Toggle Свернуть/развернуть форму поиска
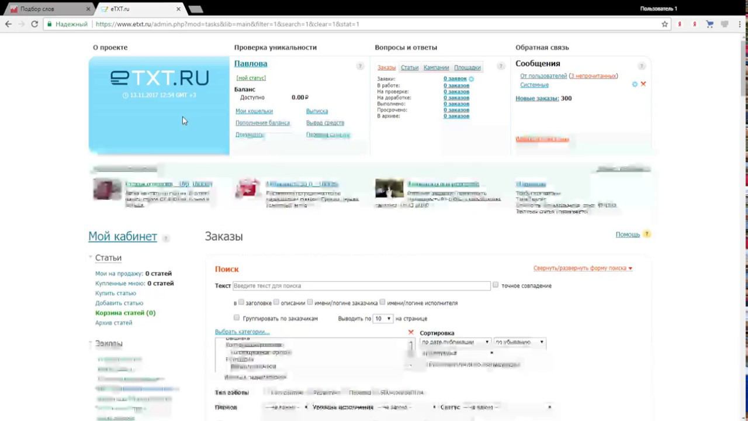 583,268
